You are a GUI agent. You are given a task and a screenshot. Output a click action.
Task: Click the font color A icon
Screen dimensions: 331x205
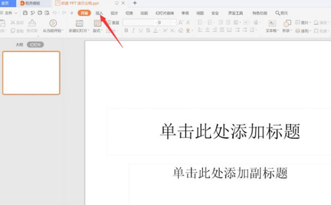click(x=156, y=30)
